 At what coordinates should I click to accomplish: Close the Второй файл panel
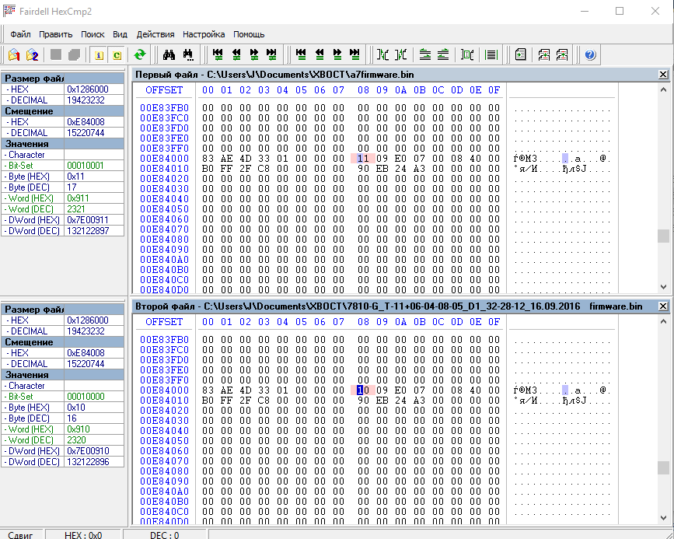(662, 306)
